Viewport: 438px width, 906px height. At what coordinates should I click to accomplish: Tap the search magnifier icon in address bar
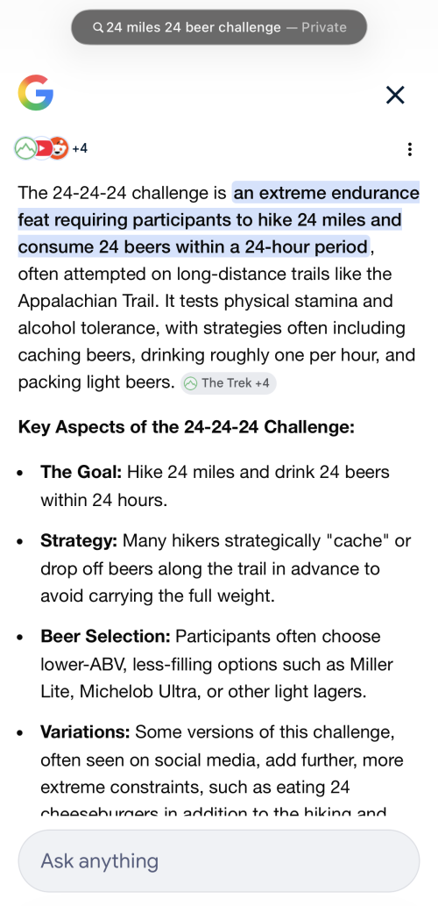pyautogui.click(x=98, y=27)
